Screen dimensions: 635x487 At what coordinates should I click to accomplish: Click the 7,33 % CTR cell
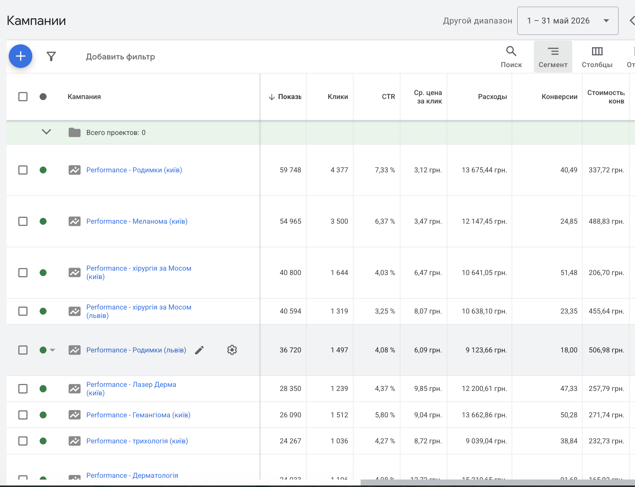(385, 170)
